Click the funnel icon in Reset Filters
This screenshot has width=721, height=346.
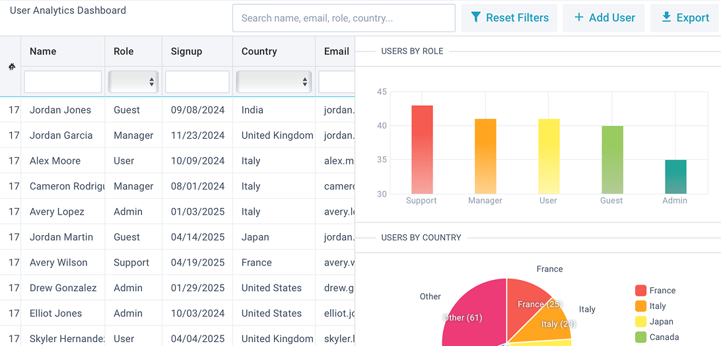pyautogui.click(x=475, y=18)
